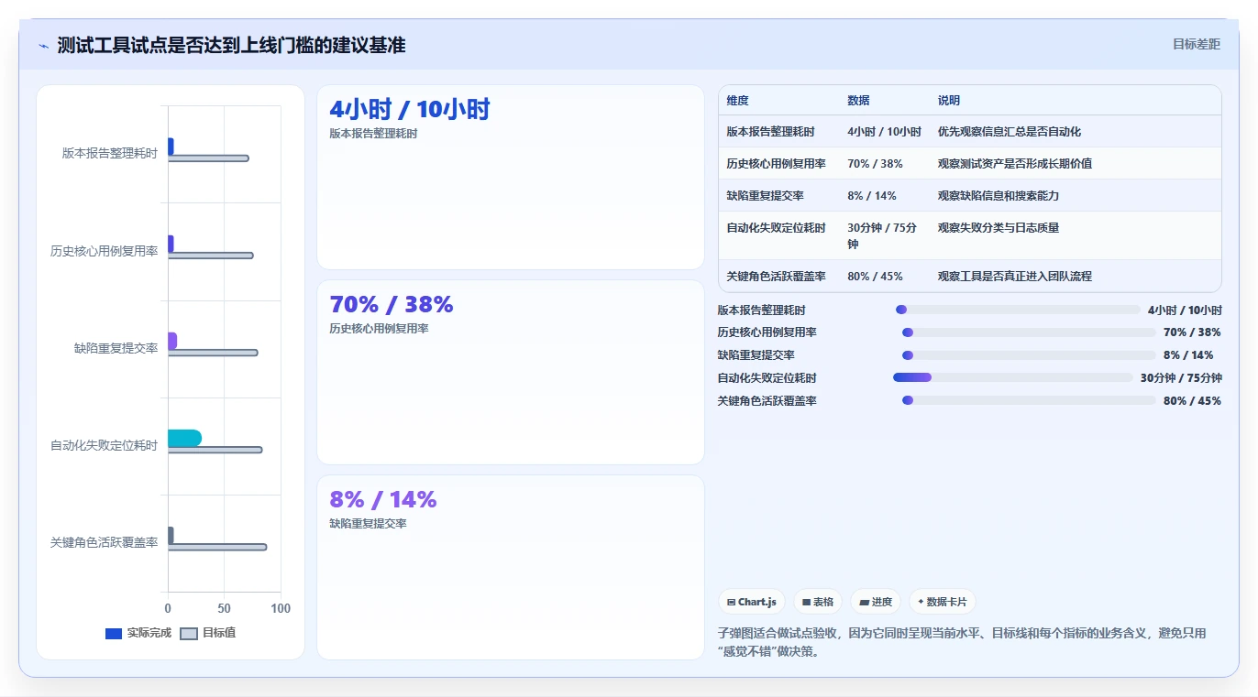Click the 目标差距 label in the header
The image size is (1258, 697).
[x=1197, y=44]
